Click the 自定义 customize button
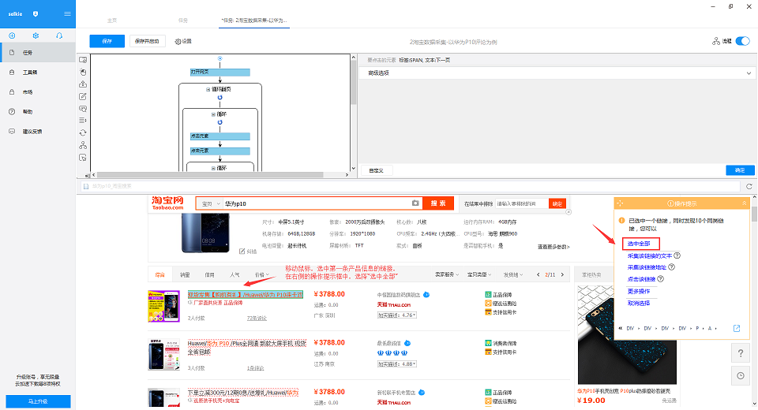The width and height of the screenshot is (758, 410). click(377, 170)
